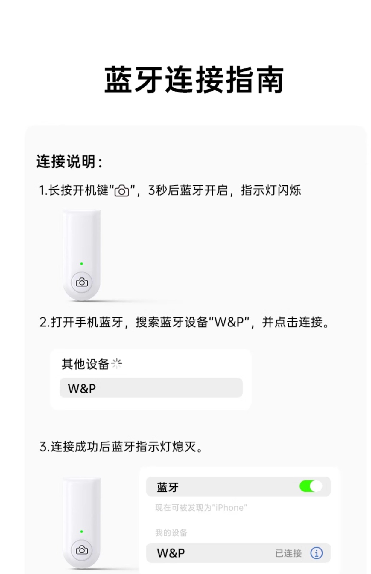Viewport: 371px width, 574px height.
Task: Open the info icon next to 已连接
Action: [317, 553]
